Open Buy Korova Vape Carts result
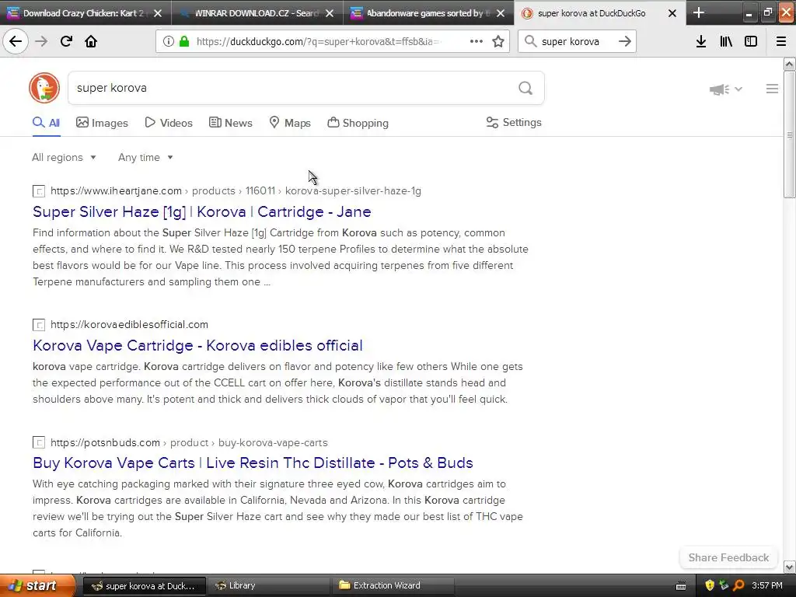 click(253, 463)
